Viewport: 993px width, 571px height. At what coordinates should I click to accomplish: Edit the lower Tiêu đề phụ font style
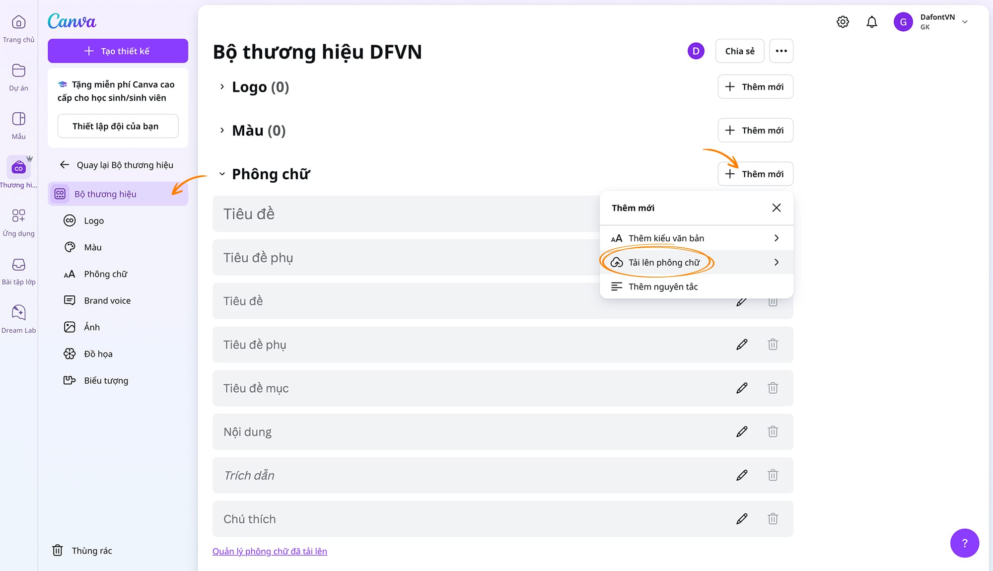click(742, 344)
